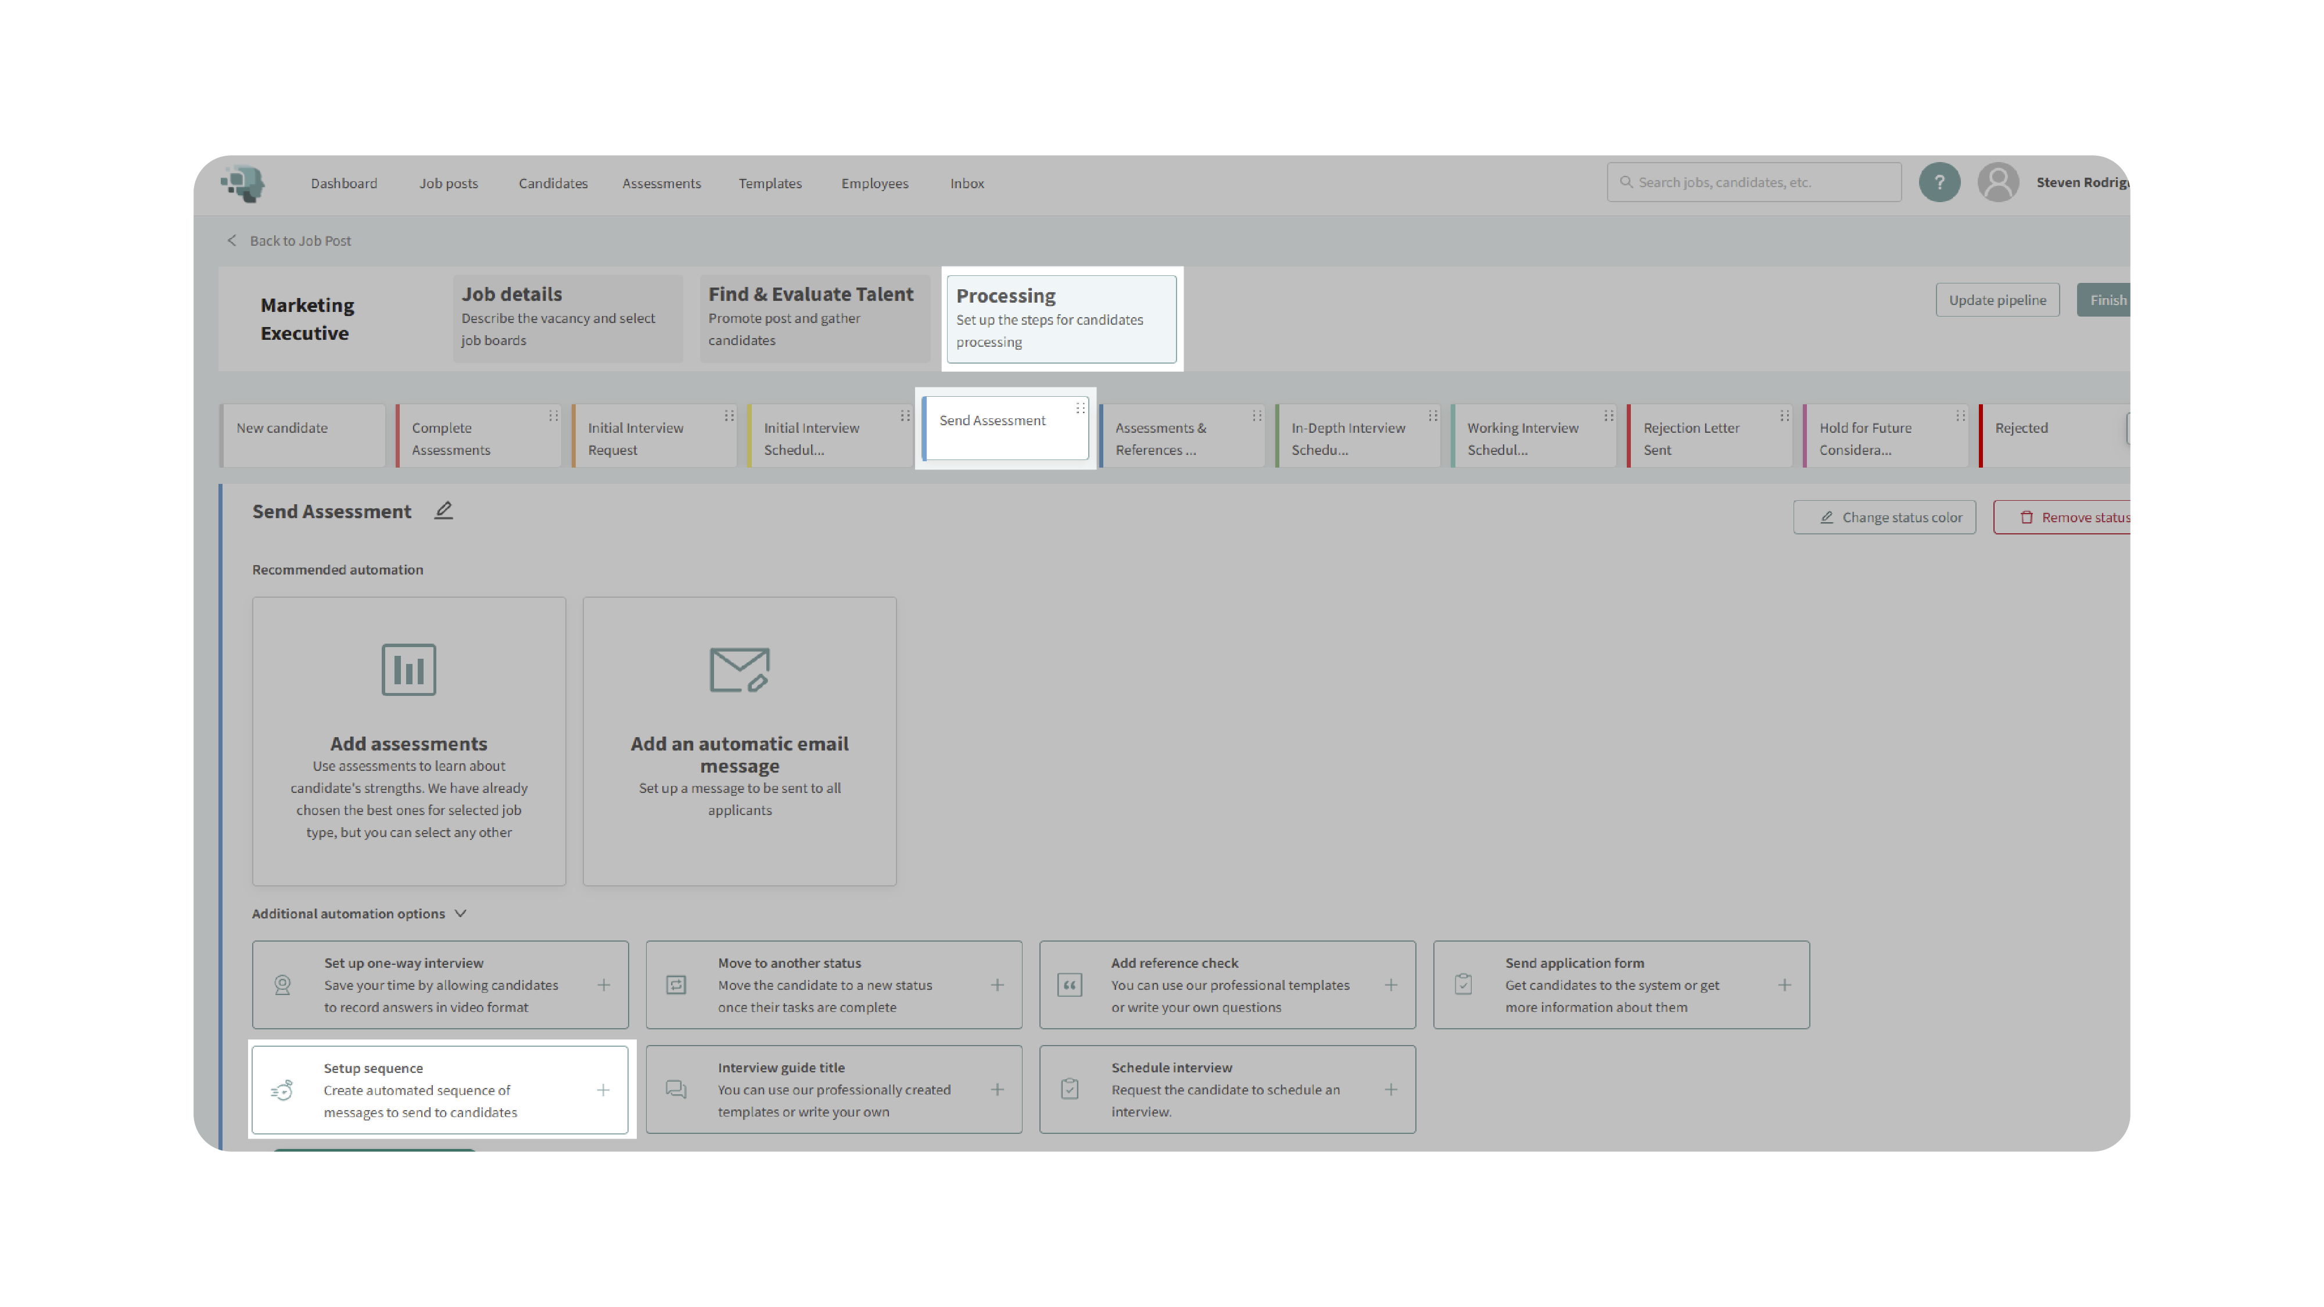
Task: Open the help question mark icon
Action: [1939, 182]
